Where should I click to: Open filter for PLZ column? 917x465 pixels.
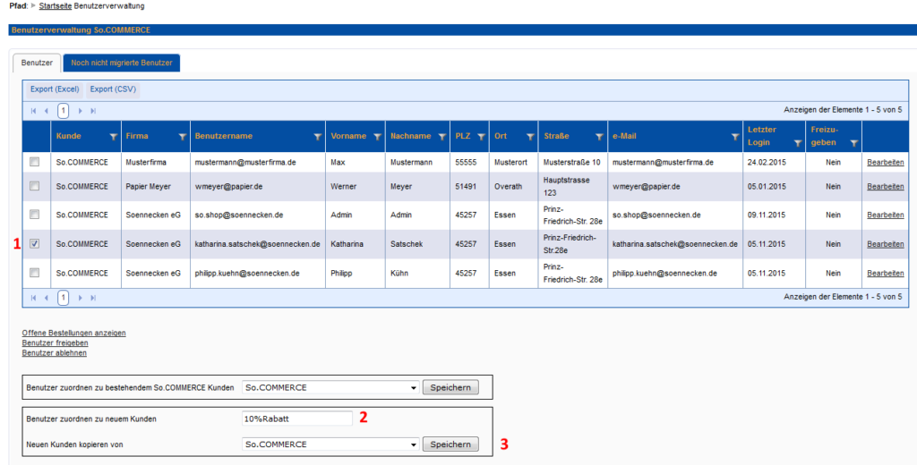(x=481, y=137)
